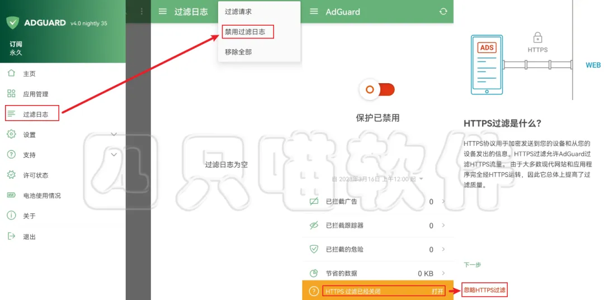
Task: Click the WEB label in illustration
Action: click(593, 65)
